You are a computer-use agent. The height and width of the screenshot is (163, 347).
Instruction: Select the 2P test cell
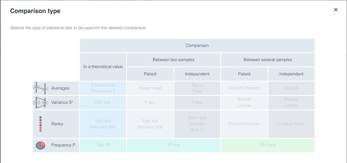click(x=174, y=145)
